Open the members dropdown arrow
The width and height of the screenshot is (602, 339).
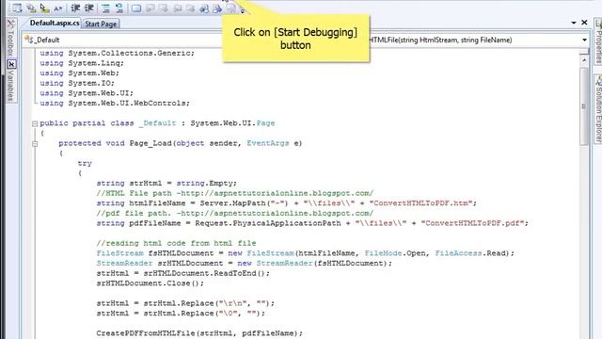584,40
